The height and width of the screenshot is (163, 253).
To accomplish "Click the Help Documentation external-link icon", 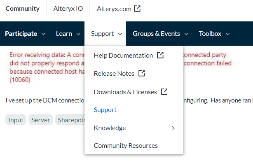I will click(x=160, y=55).
